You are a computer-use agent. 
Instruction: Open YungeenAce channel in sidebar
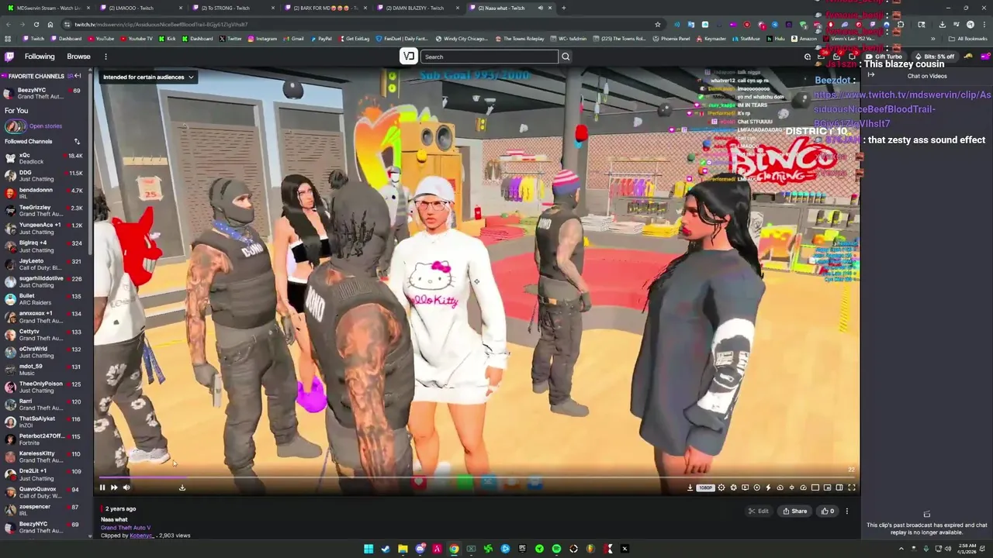tap(43, 228)
